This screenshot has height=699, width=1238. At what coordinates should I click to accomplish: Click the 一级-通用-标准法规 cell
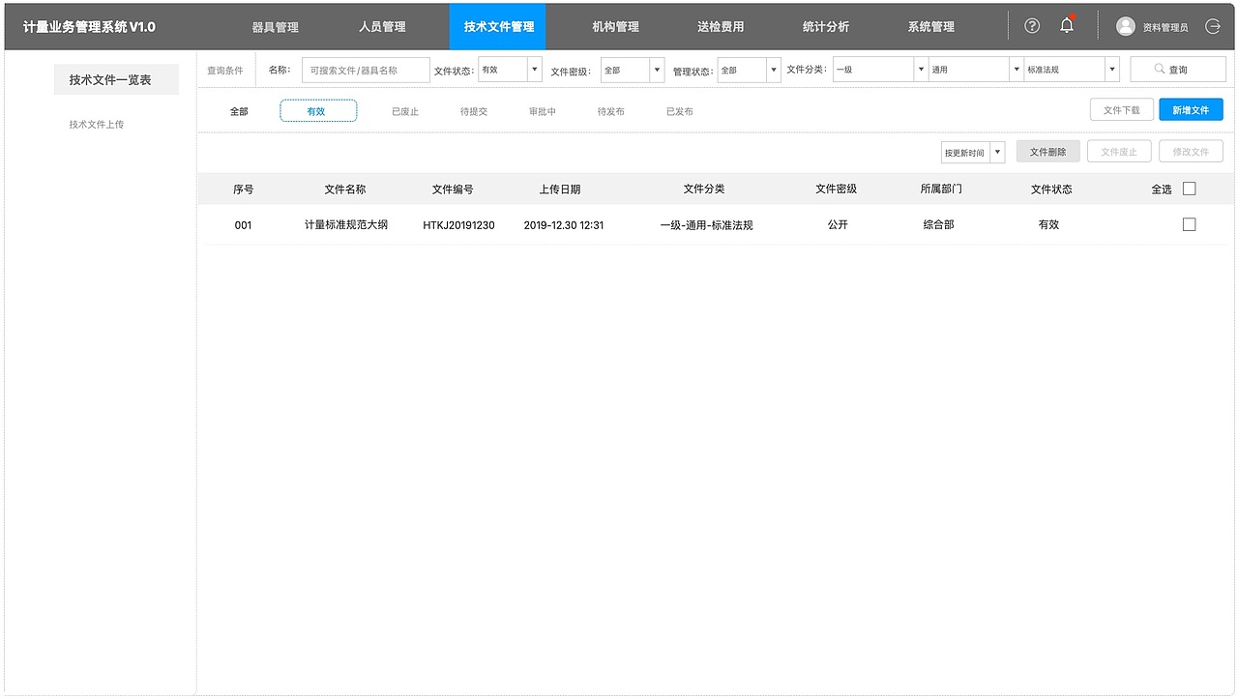[x=707, y=225]
